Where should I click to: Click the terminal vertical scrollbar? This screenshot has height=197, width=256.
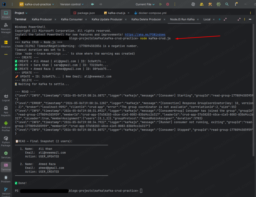(x=253, y=90)
